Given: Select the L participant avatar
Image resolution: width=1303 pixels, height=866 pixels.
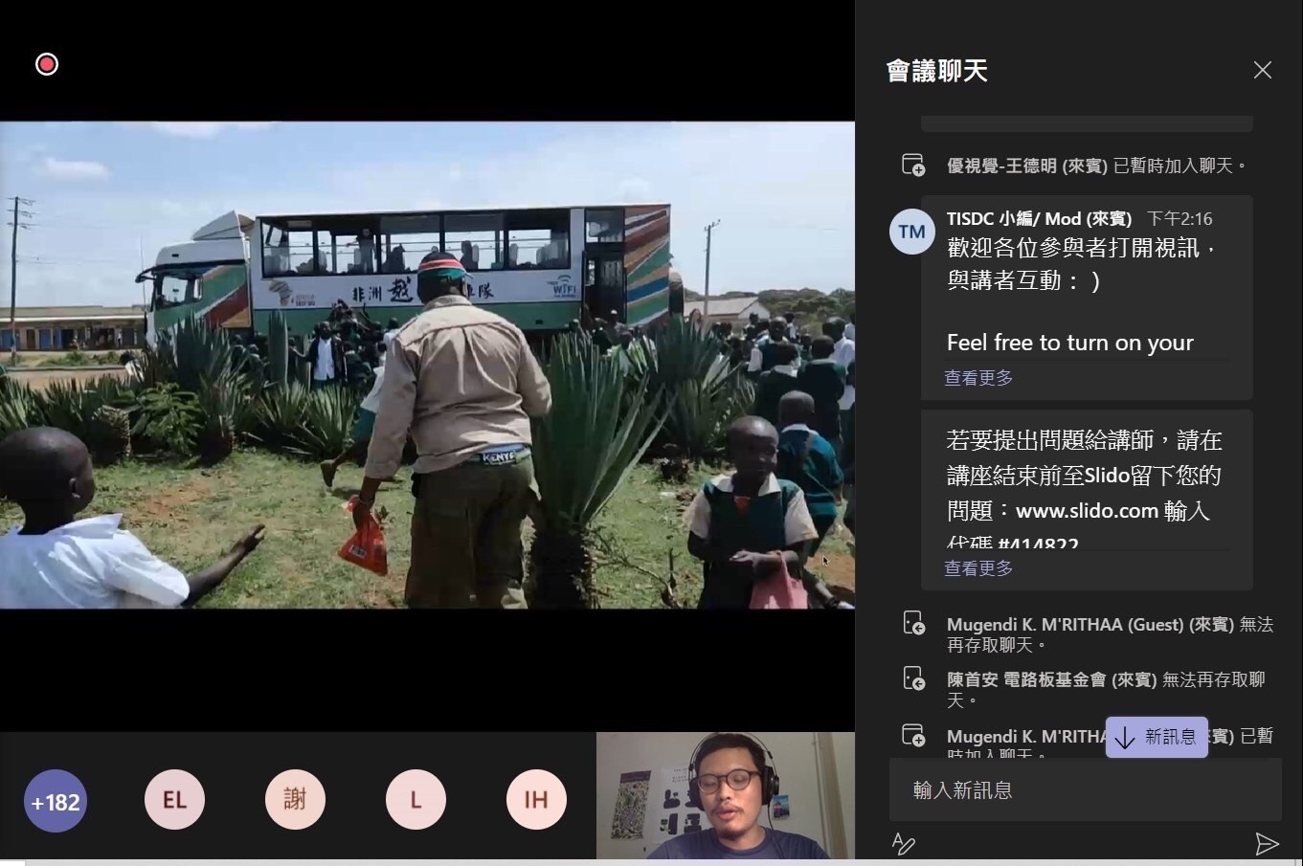Looking at the screenshot, I should pyautogui.click(x=416, y=800).
